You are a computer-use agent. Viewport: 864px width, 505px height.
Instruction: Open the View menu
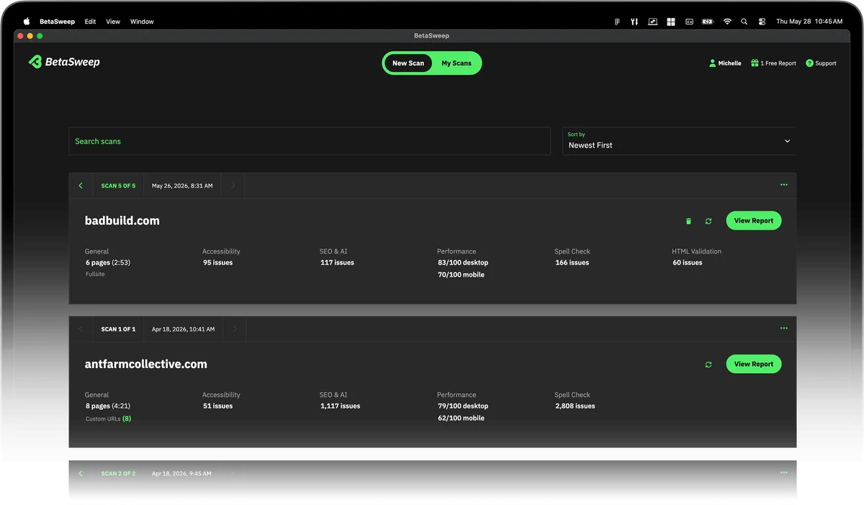[x=113, y=22]
